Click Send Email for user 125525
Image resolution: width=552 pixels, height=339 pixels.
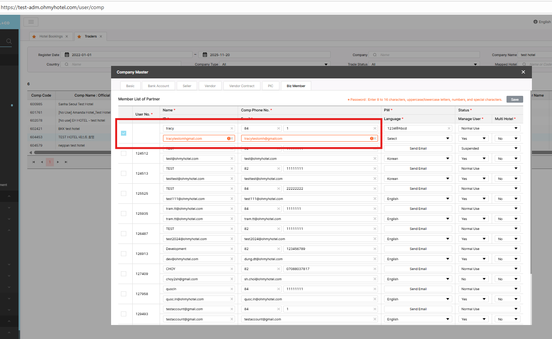pos(418,189)
